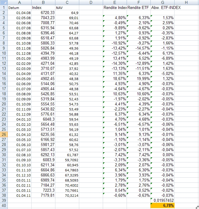Select date cell 03.01.11

[20, 180]
